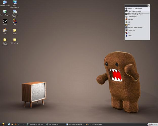Switch to WoT Board taskbar window

coord(75,124)
